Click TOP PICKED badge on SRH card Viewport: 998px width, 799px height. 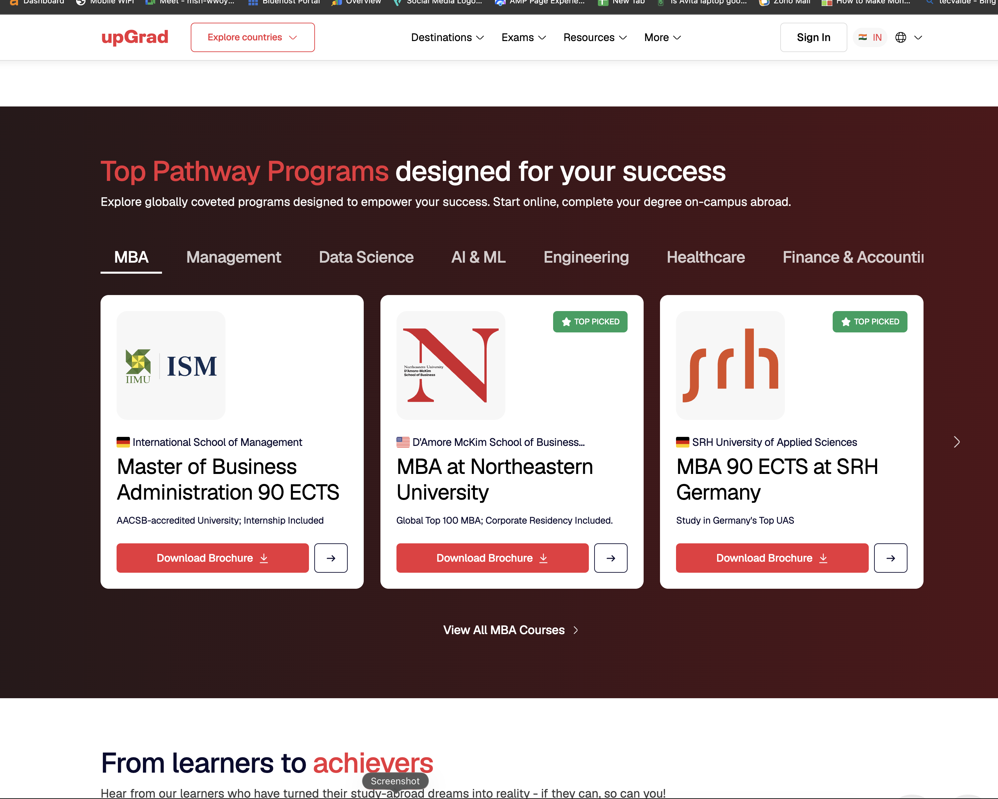[x=870, y=321]
